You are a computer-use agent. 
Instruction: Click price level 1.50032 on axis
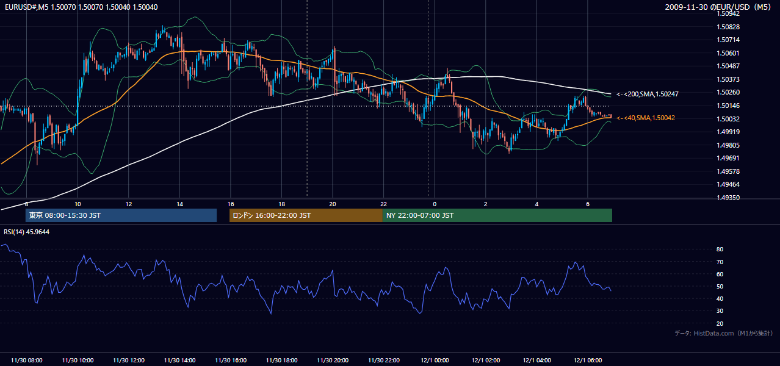728,119
